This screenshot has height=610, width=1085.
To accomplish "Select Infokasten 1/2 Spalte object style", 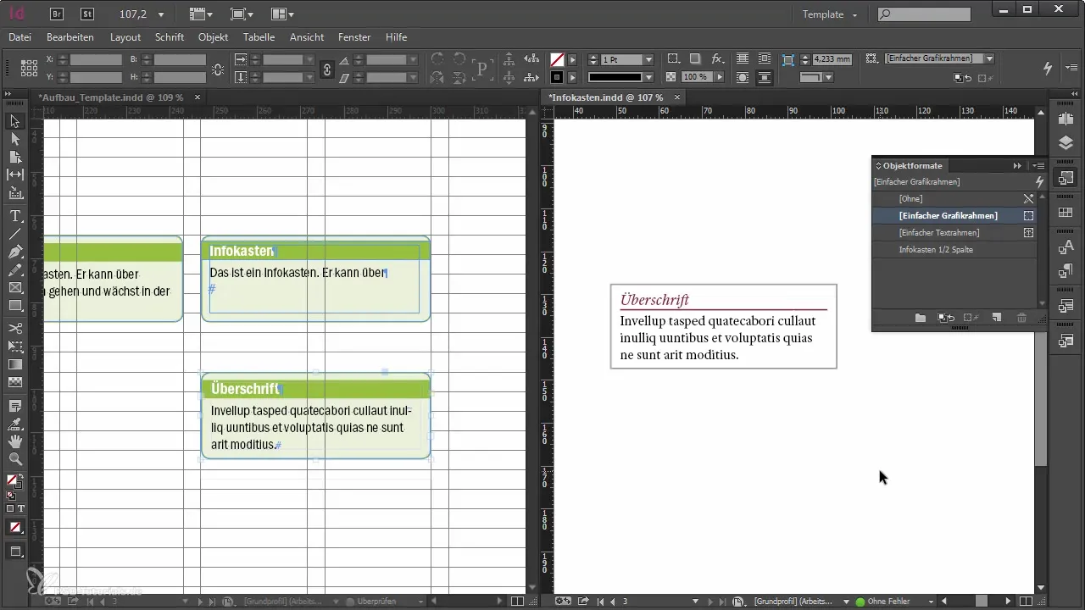I will coord(954,250).
